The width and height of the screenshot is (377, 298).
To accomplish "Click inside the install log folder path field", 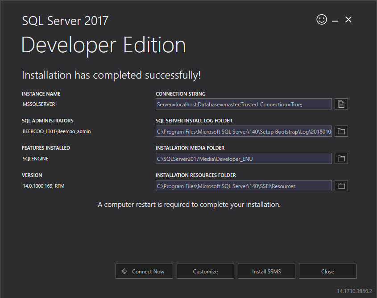I will [x=243, y=131].
